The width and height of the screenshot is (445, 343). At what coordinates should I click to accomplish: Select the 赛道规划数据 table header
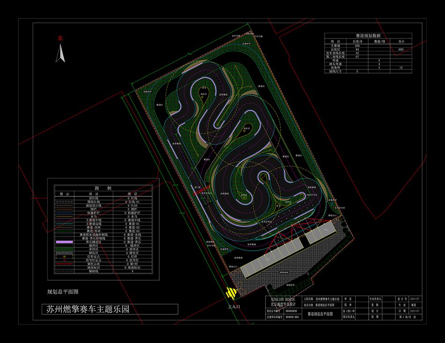click(368, 36)
